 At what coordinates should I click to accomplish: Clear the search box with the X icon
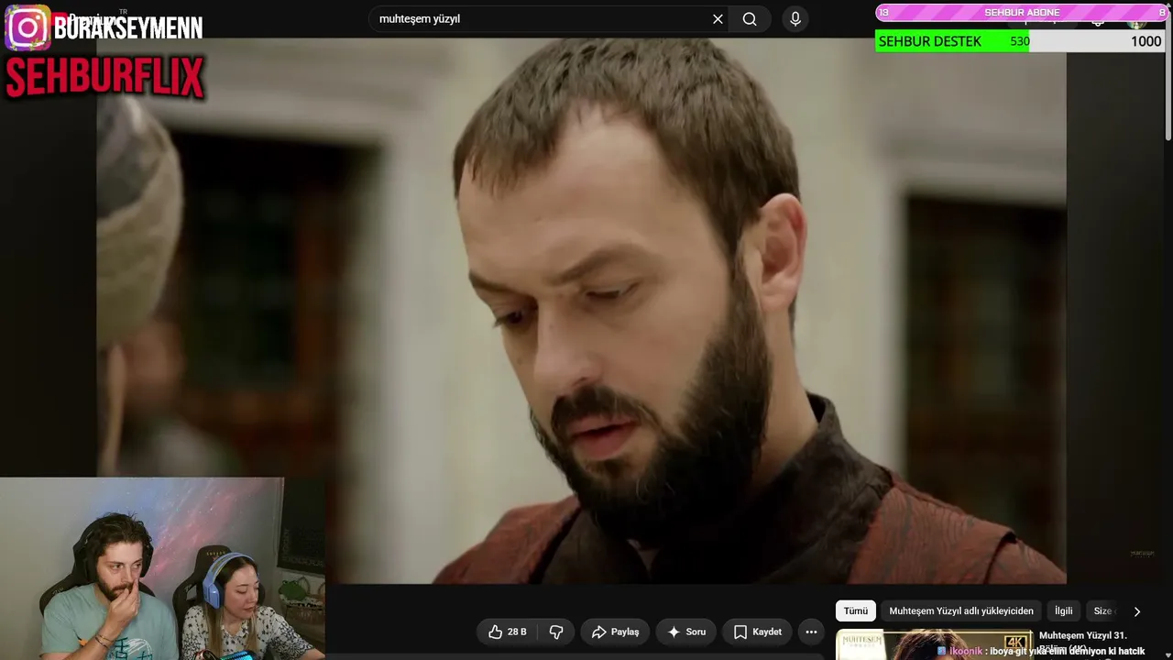pos(718,19)
